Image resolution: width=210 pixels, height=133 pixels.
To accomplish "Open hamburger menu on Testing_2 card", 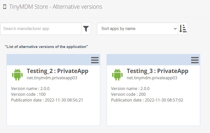I will coord(95,60).
